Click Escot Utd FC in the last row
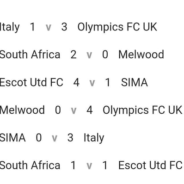Image resolution: width=184 pixels, height=184 pixels. [150, 165]
